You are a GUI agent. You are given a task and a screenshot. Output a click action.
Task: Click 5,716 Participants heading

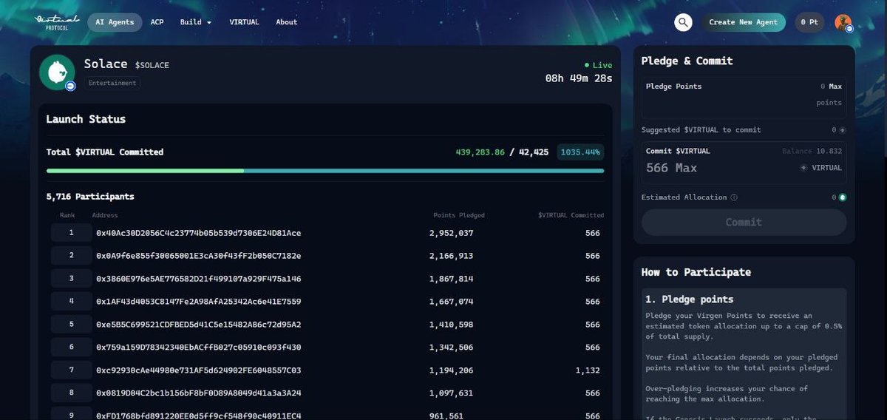tap(90, 197)
